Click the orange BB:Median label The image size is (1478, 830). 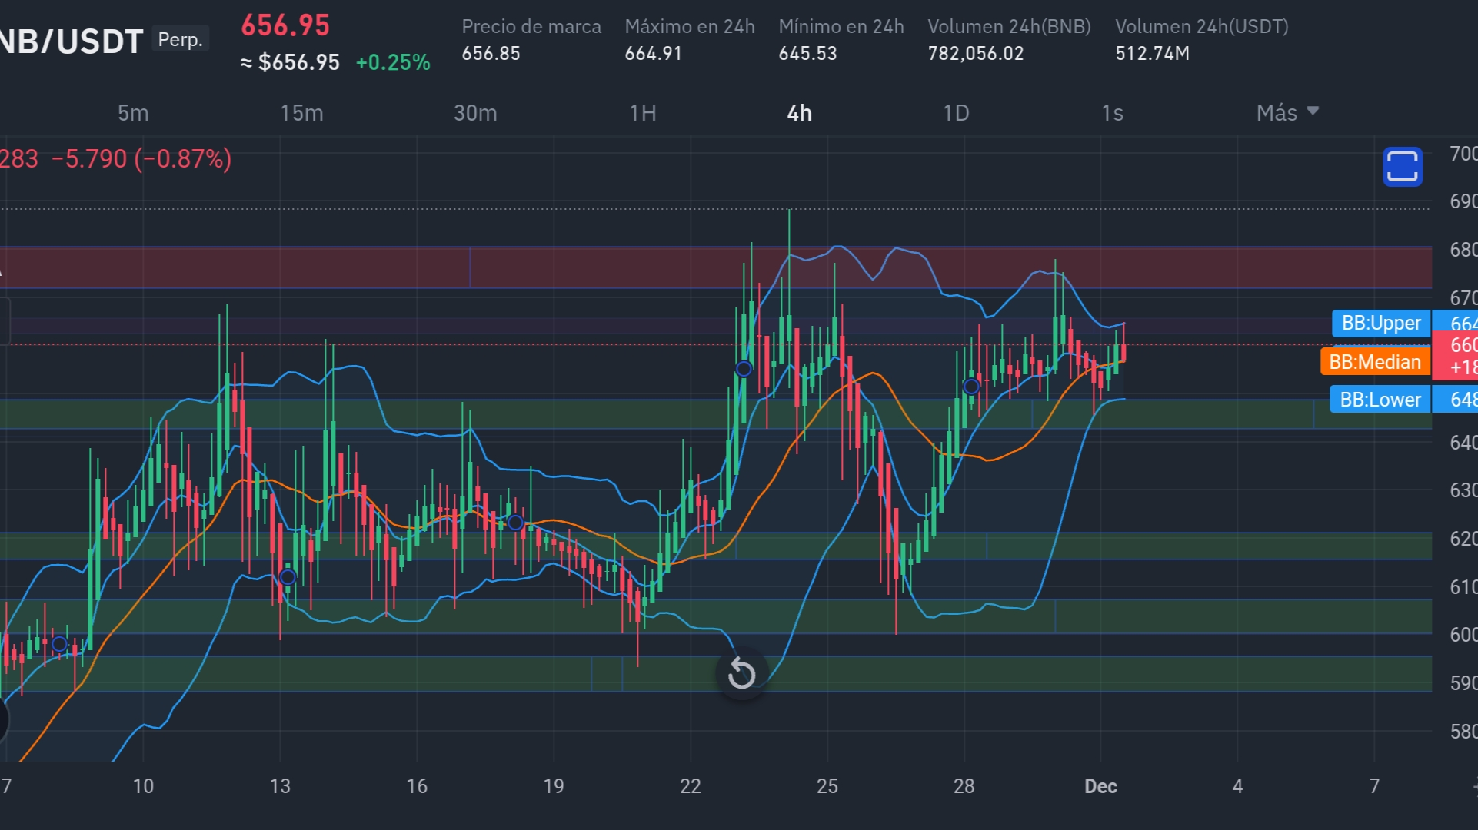[1374, 361]
